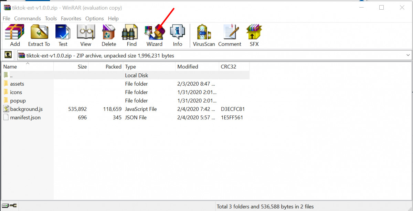Create SFX archive via toolbar

click(254, 35)
